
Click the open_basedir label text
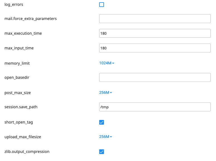17,77
